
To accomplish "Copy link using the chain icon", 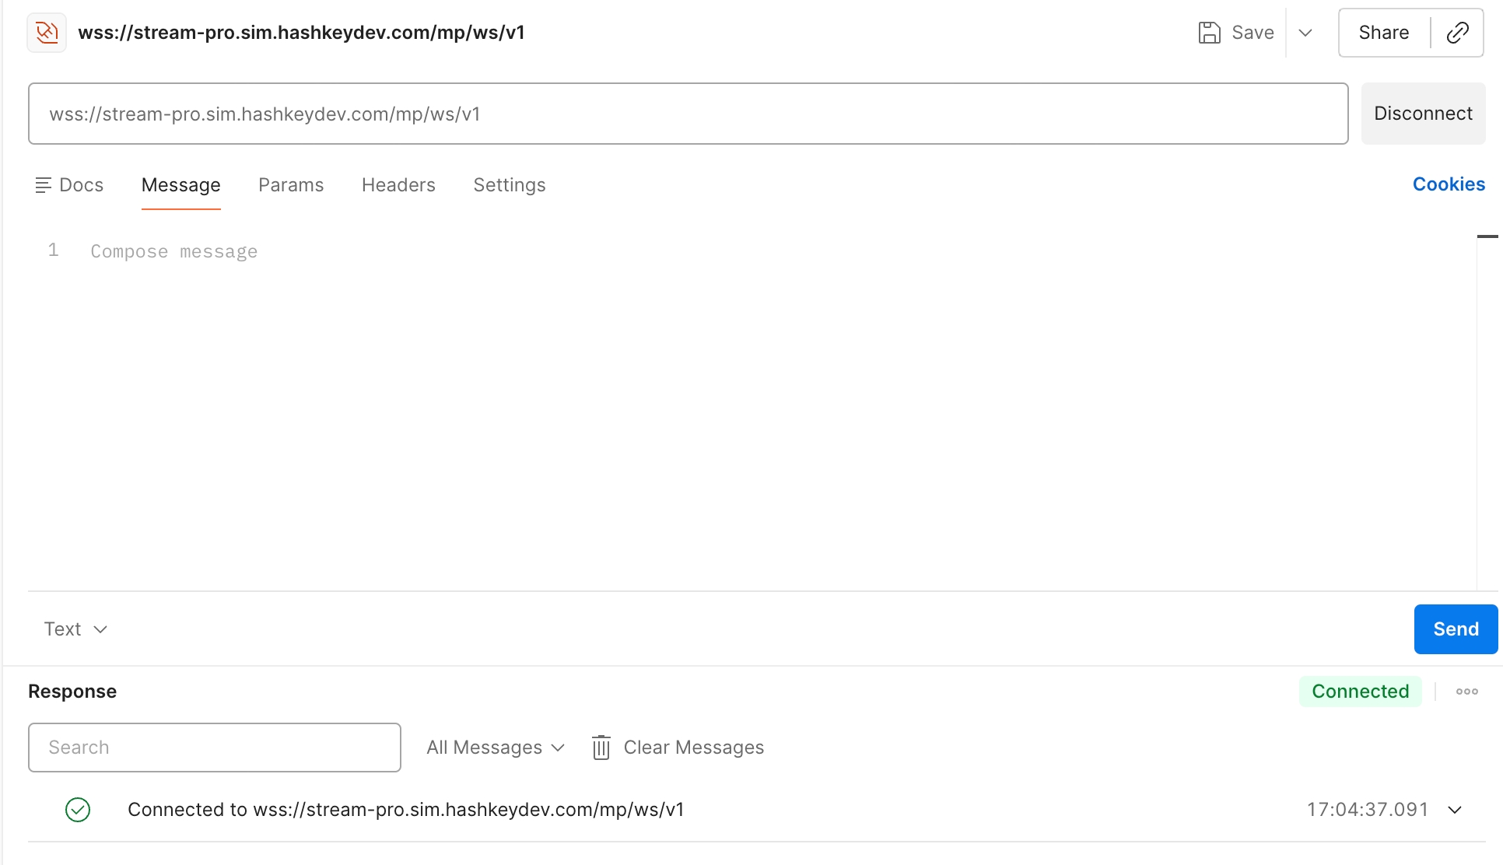I will (1457, 33).
